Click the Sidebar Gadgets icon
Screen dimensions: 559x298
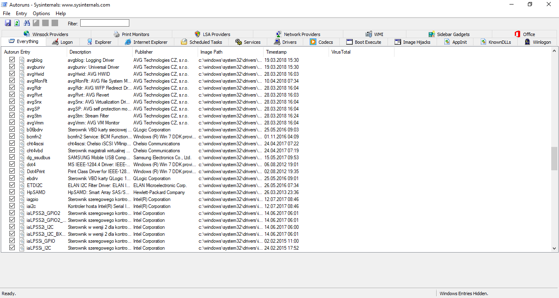(432, 34)
